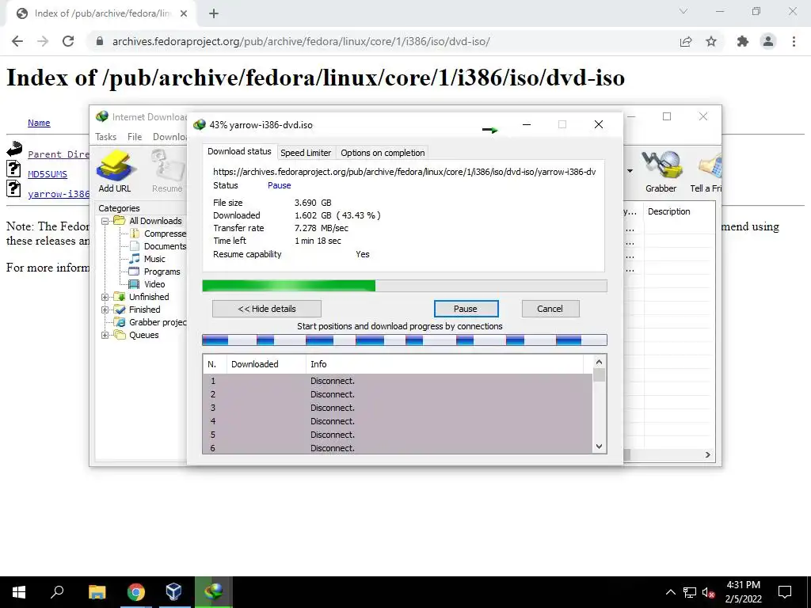Click the connections list scroll up arrow
This screenshot has height=608, width=811.
coord(599,362)
